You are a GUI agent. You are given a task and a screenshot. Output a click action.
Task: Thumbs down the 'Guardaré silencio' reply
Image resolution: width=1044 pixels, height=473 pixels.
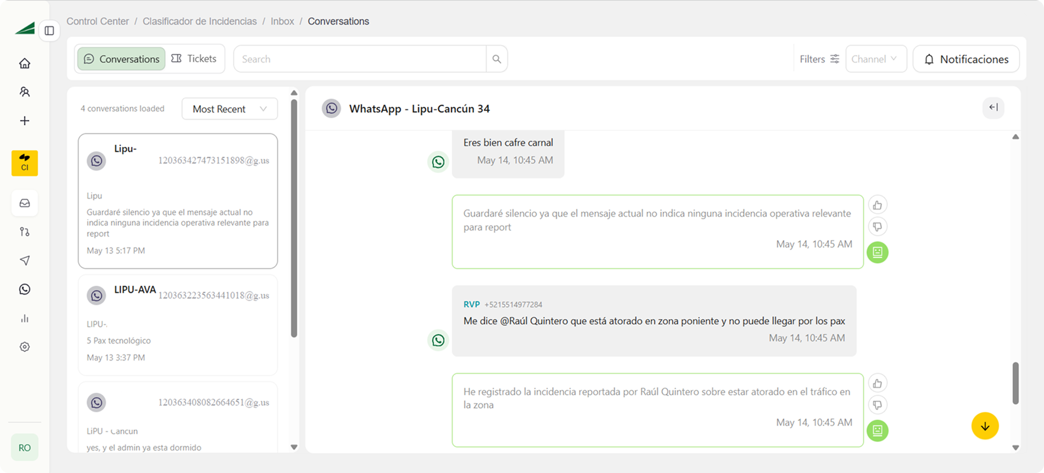(x=878, y=226)
